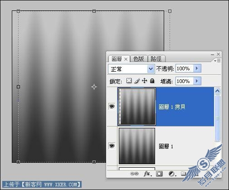Screen dimensions: 229x190
Task: Hide the 圖層 1 layer
Action: [112, 146]
